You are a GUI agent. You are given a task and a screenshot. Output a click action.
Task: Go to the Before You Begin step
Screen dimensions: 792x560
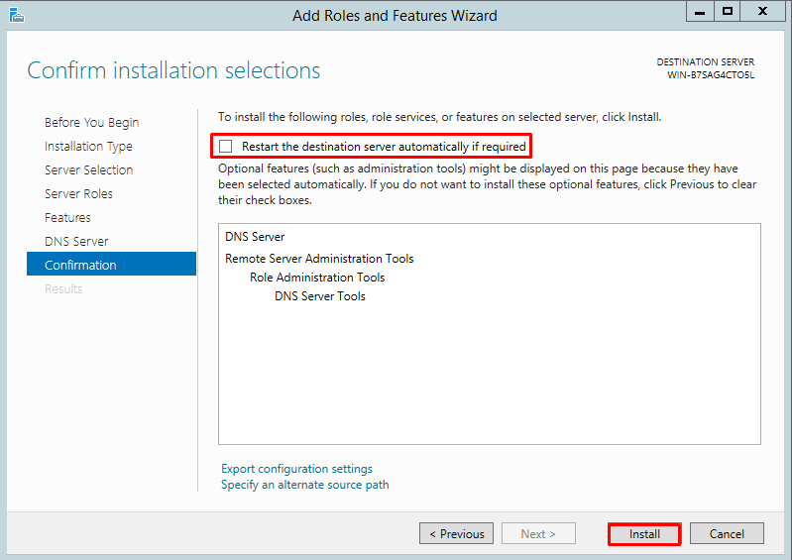click(91, 123)
